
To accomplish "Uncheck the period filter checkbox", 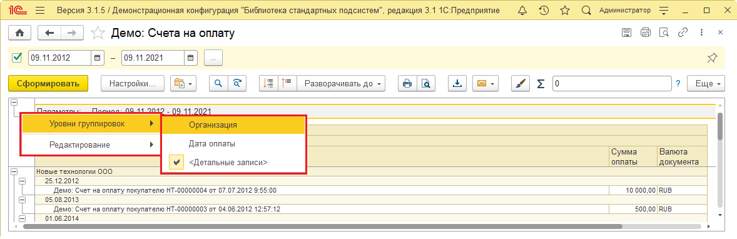I will tap(18, 58).
